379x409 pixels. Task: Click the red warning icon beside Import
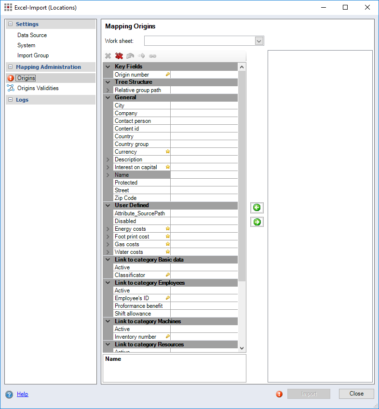279,394
